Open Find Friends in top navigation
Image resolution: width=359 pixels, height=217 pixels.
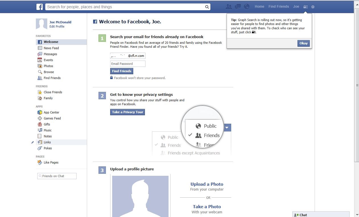coord(278,7)
